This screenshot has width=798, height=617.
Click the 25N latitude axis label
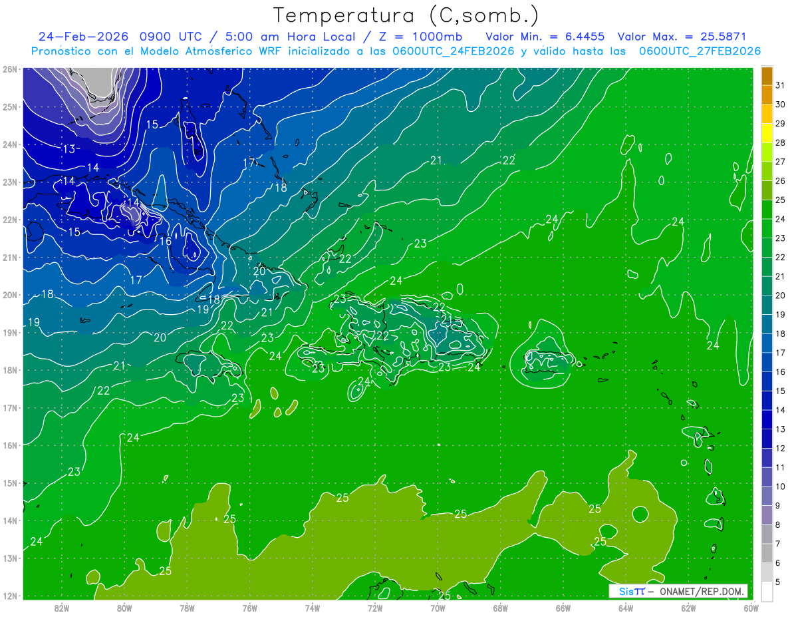9,106
